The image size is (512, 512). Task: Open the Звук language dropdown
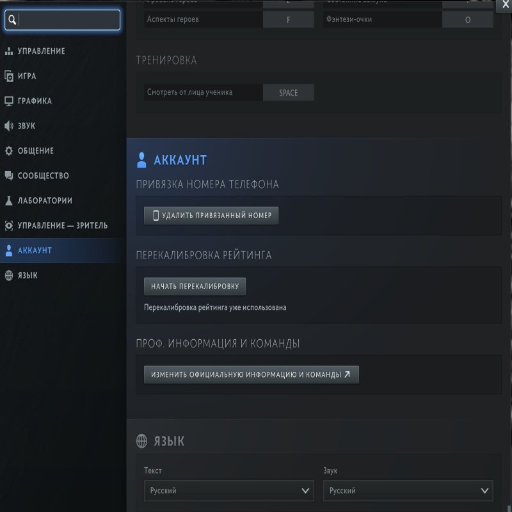click(408, 491)
